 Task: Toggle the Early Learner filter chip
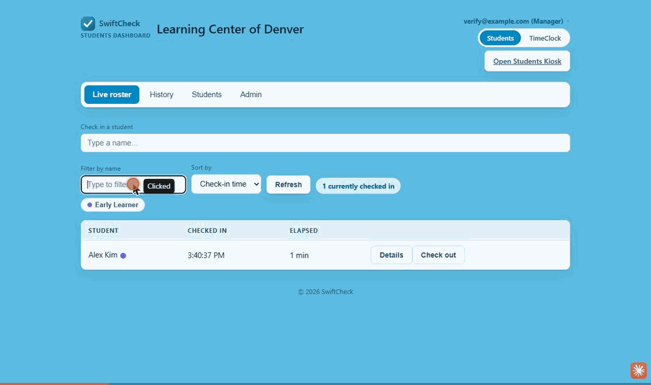point(113,205)
